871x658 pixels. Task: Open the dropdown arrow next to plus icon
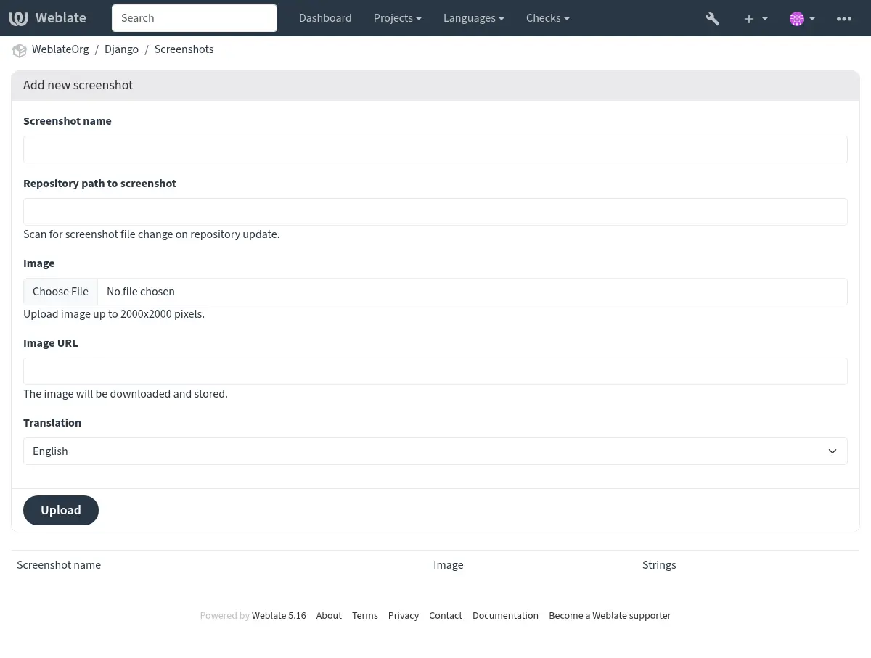764,18
